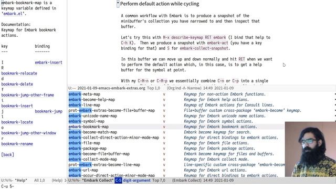Viewport: 336px width, 189px height.
Task: Click 'M-x describe-keymap RET embark' inline code
Action: (x=194, y=37)
